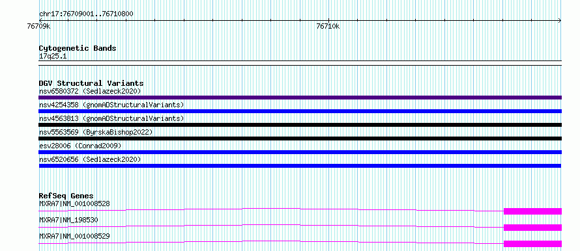Click the intron line of NM_001008528
The height and width of the screenshot is (251, 580).
[x=271, y=209]
